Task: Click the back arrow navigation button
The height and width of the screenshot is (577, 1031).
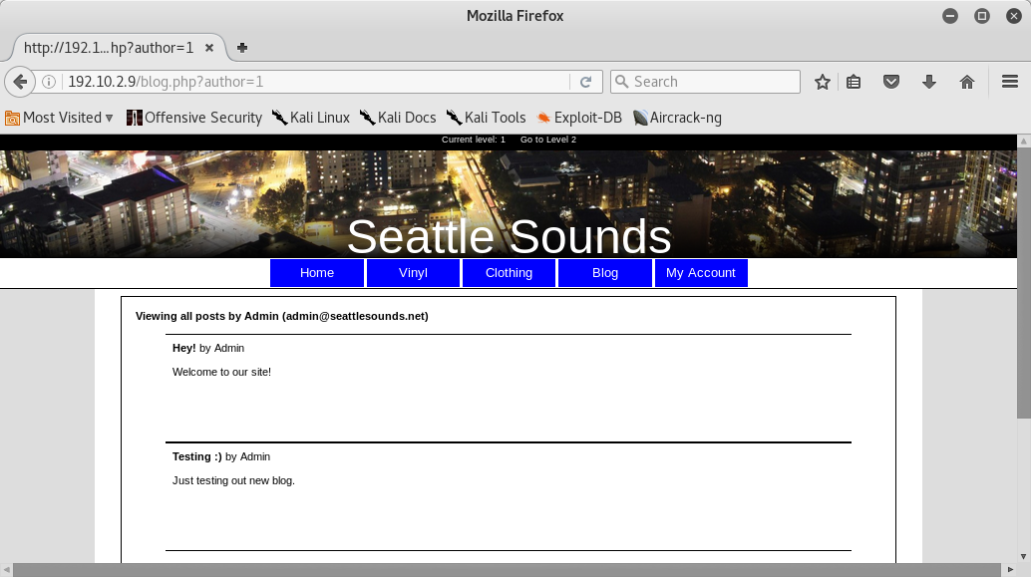Action: (x=19, y=82)
